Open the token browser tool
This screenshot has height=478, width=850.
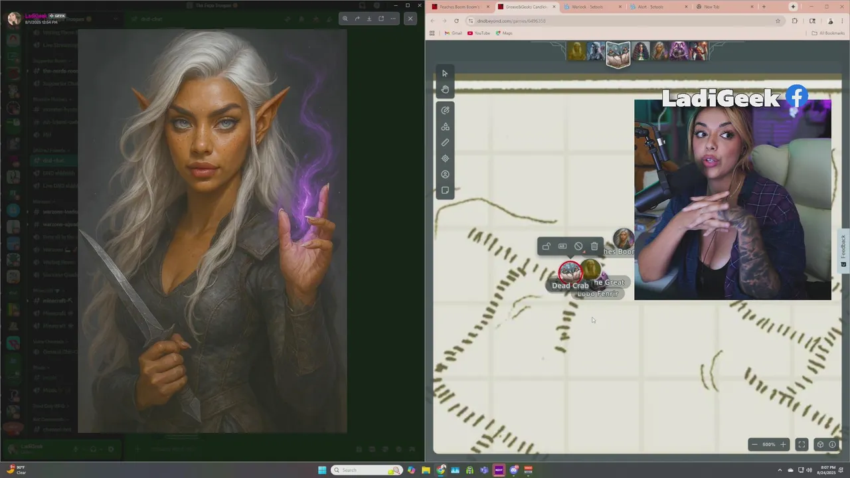445,174
